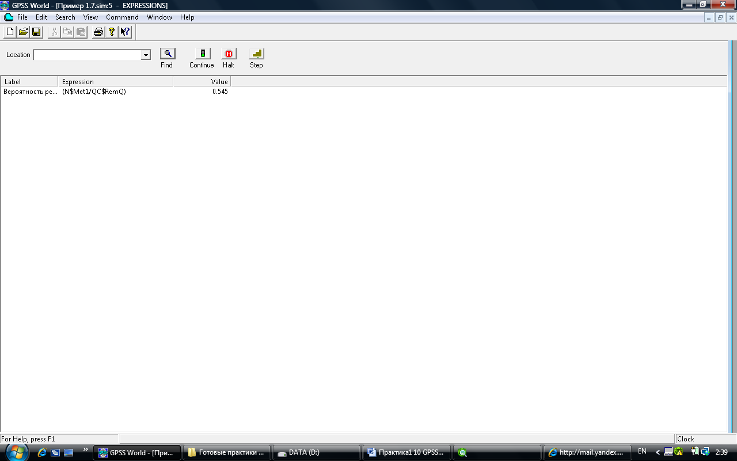Open the Help menu
The height and width of the screenshot is (461, 737).
pos(187,17)
